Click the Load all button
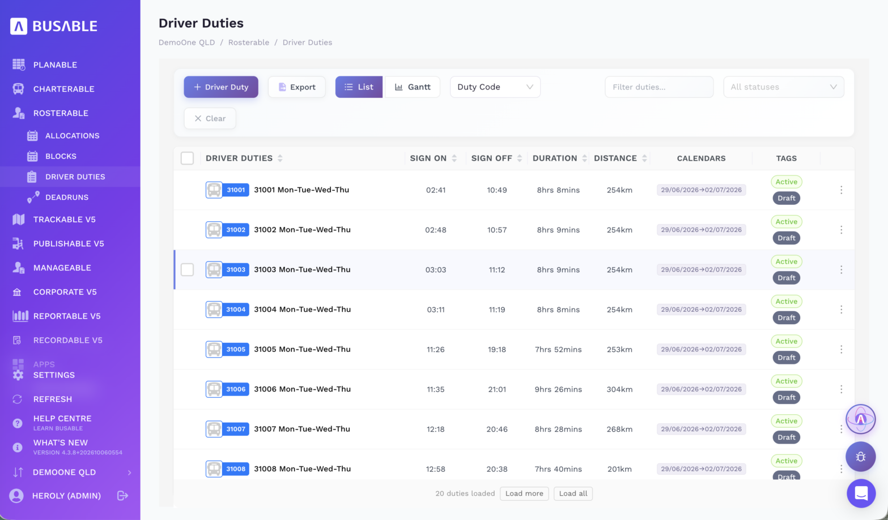888x520 pixels. pos(573,493)
